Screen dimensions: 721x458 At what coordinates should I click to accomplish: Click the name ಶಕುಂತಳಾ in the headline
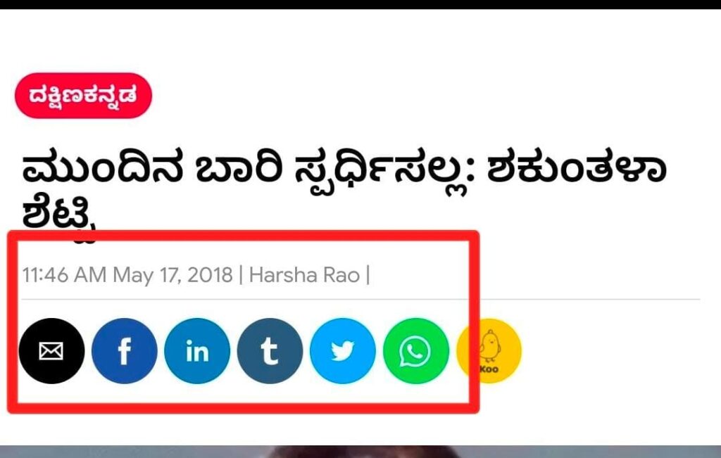point(577,168)
